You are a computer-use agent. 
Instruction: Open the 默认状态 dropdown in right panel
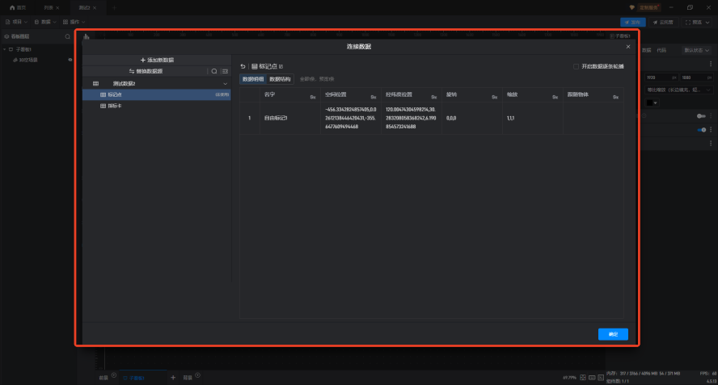[x=696, y=50]
